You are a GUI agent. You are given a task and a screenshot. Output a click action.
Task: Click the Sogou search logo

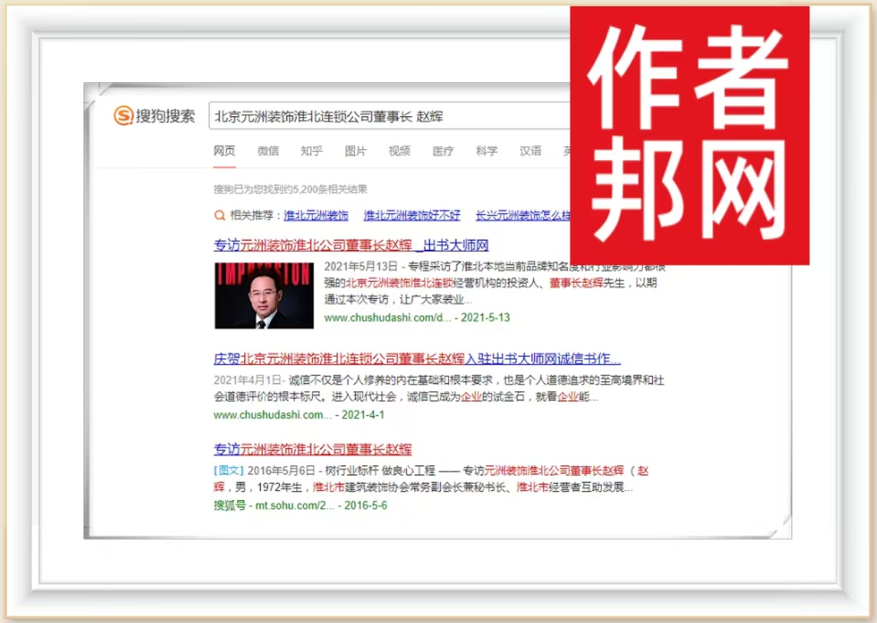(154, 116)
